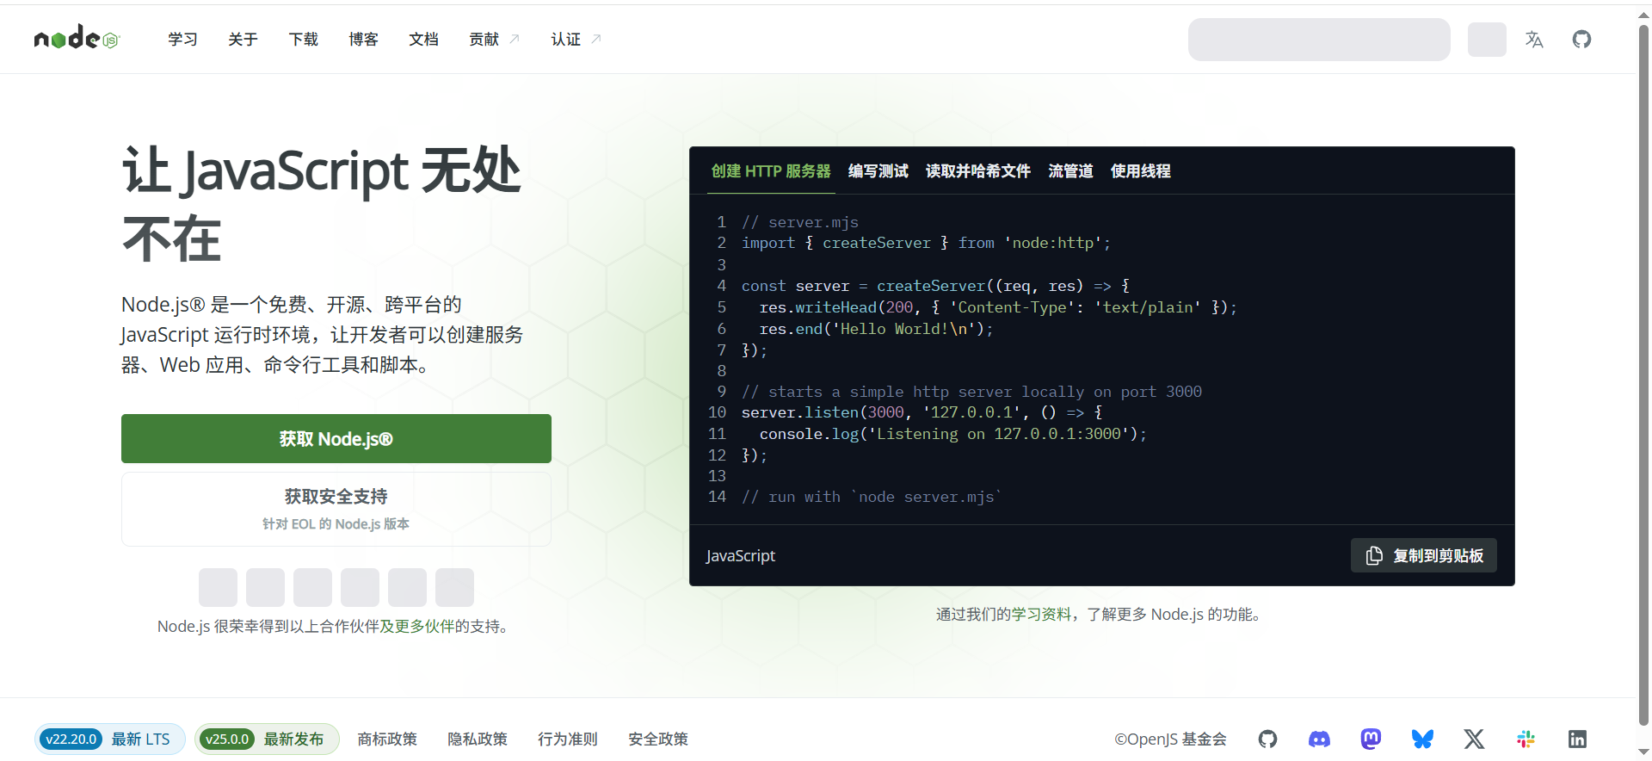Open the X (Twitter) icon

point(1474,739)
